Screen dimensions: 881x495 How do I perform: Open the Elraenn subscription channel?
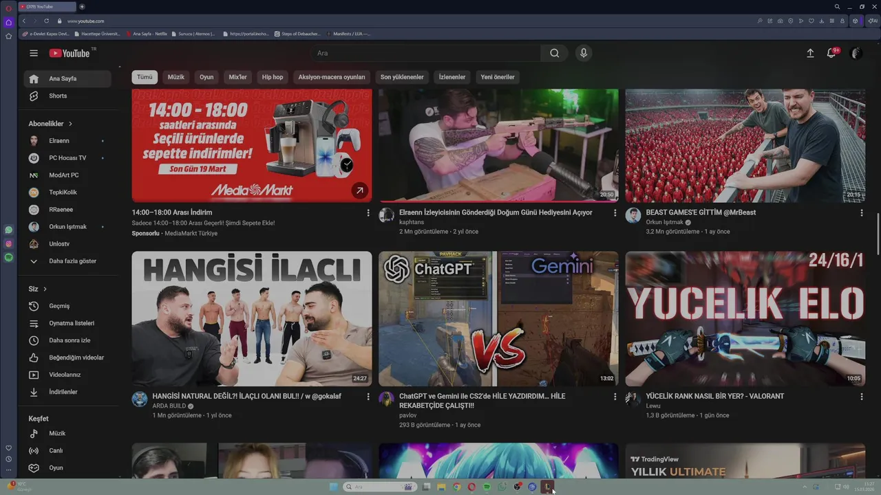67,141
